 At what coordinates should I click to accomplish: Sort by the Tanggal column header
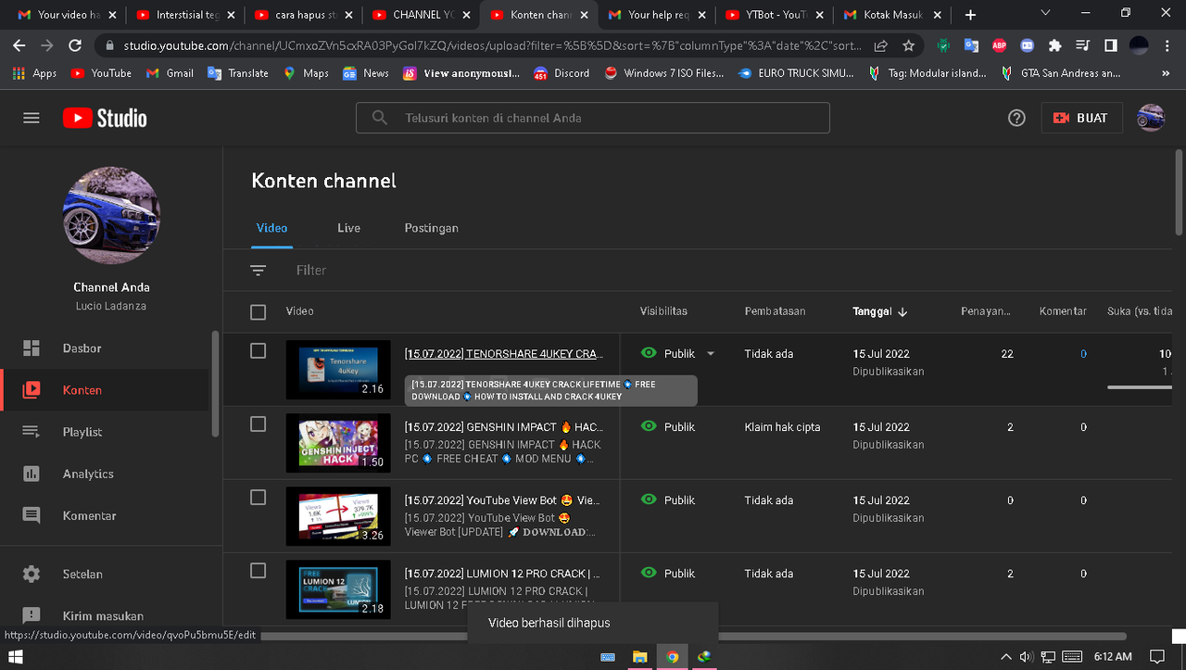coord(880,311)
